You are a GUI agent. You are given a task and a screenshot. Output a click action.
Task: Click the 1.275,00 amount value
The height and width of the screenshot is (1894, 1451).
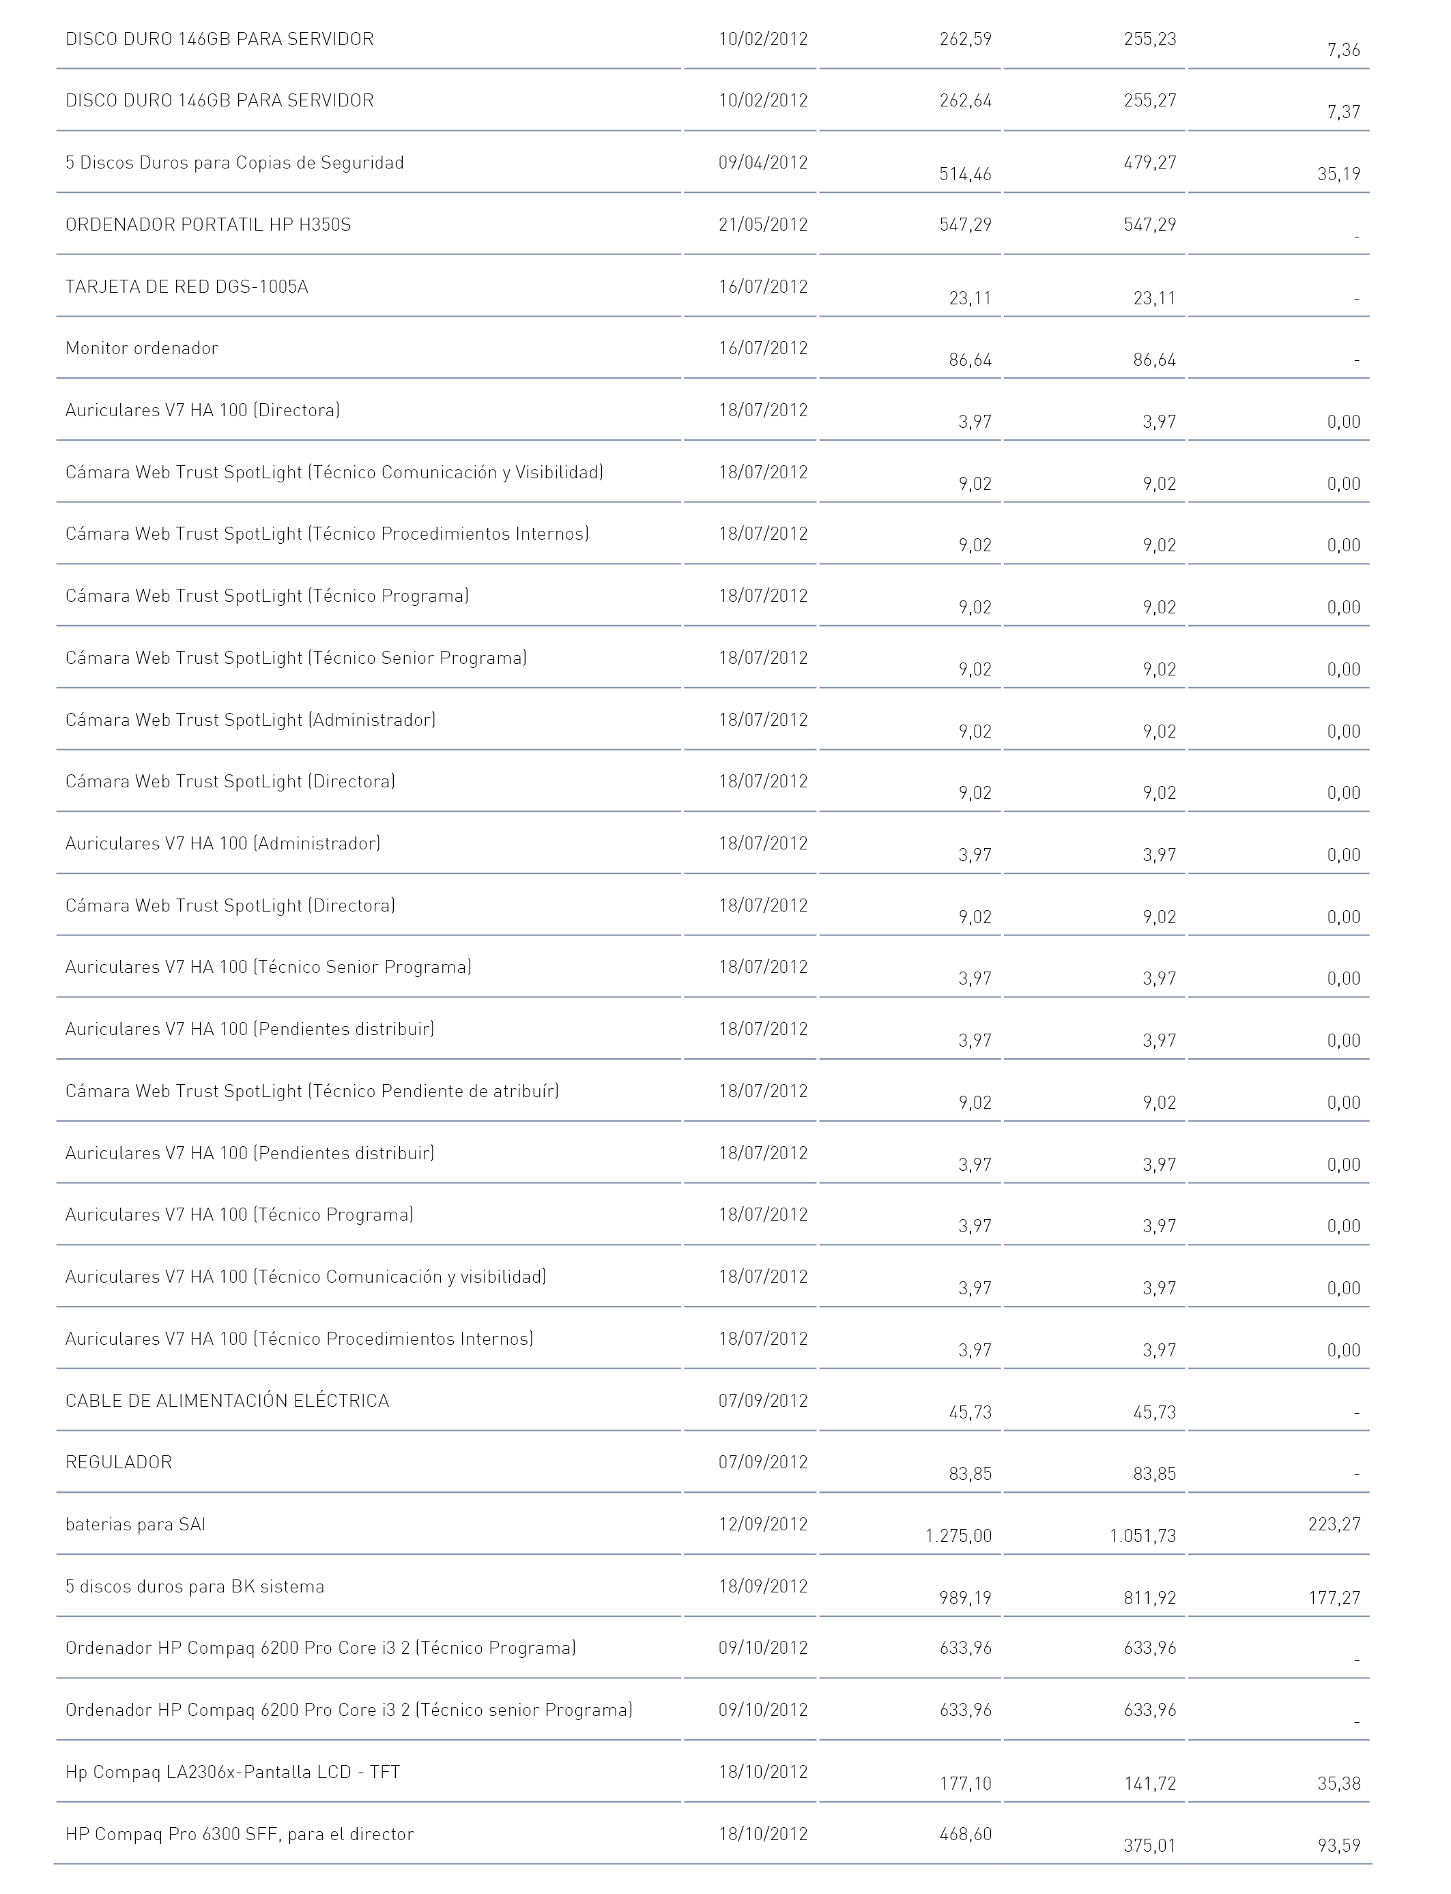click(959, 1536)
